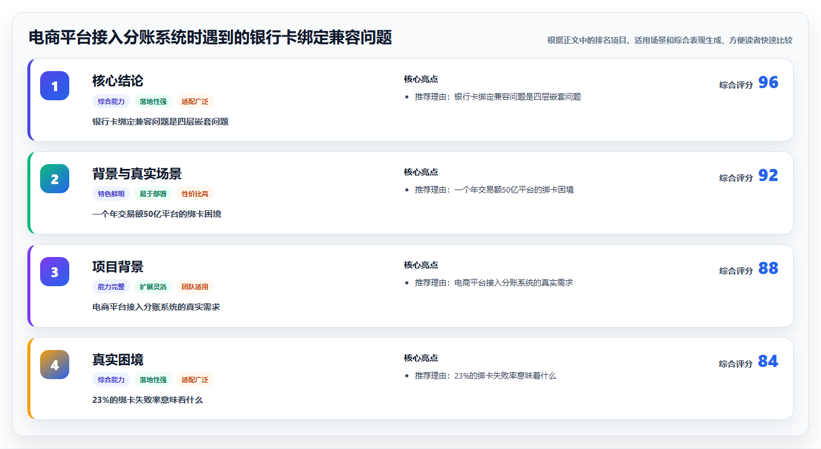Select the page title 电商平台接入分账系统时遇到的银行卡绑定兼容问题
The image size is (821, 449).
(210, 38)
